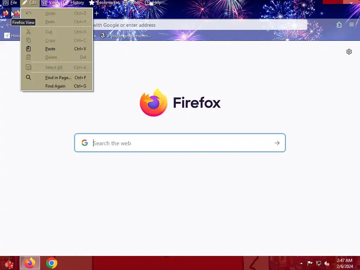Screen dimensions: 360x270
Task: Choose Find in Page from Edit menu
Action: (57, 78)
